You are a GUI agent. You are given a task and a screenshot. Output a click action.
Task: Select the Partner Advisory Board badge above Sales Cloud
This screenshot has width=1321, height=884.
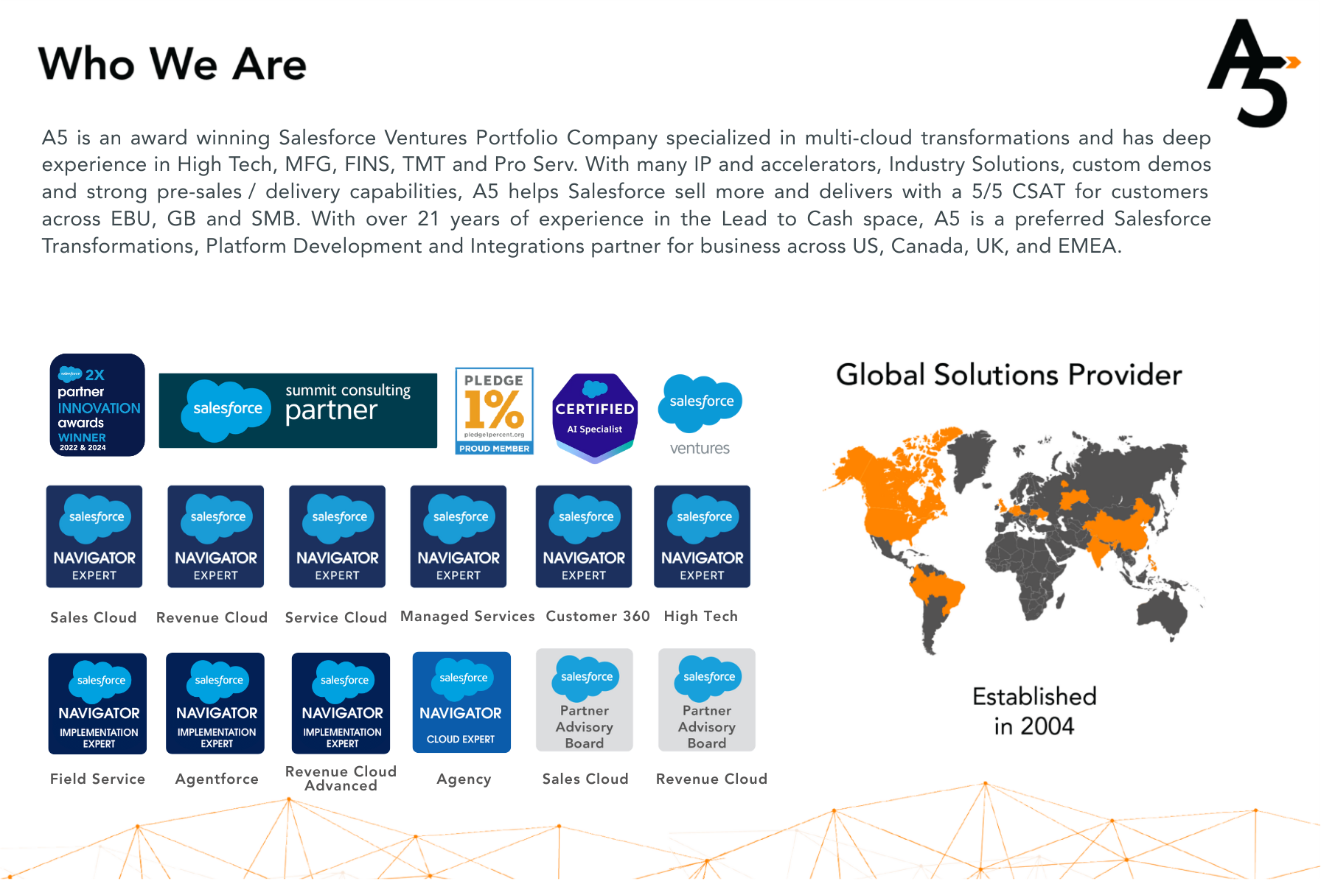pyautogui.click(x=585, y=700)
